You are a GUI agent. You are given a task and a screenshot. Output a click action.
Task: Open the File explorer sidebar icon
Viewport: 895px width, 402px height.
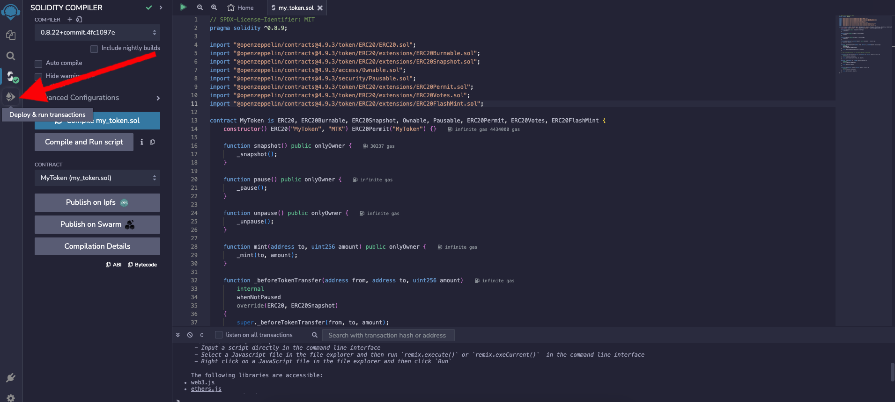tap(10, 35)
